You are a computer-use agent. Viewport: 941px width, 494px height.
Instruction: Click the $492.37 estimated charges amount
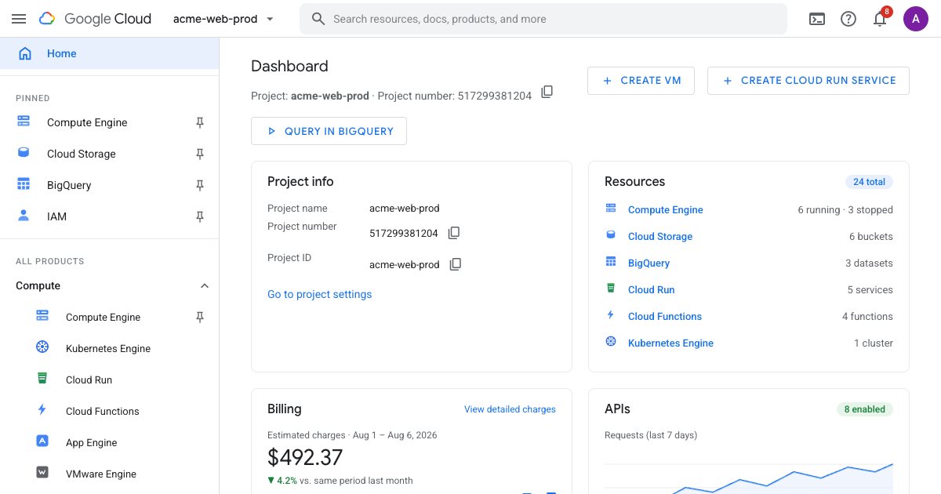305,457
